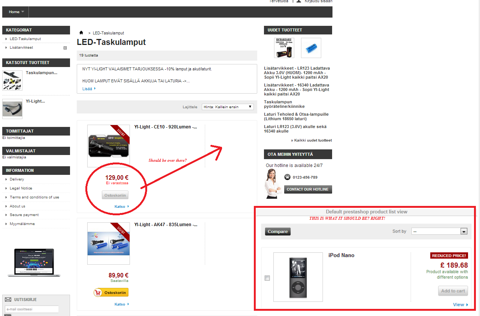Click CONTACT OUR HOTLINE button

pyautogui.click(x=308, y=189)
